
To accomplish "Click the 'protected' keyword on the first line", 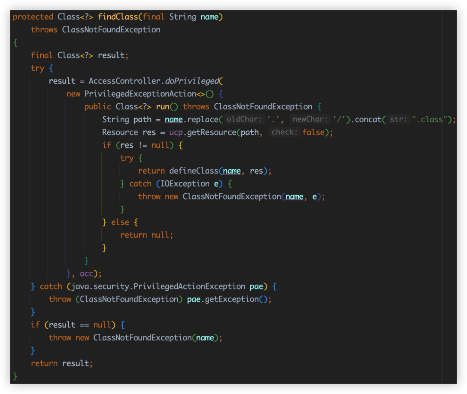I will [33, 17].
